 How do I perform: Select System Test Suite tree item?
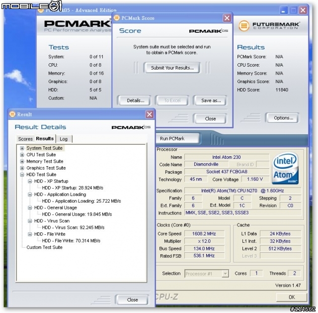pos(44,148)
